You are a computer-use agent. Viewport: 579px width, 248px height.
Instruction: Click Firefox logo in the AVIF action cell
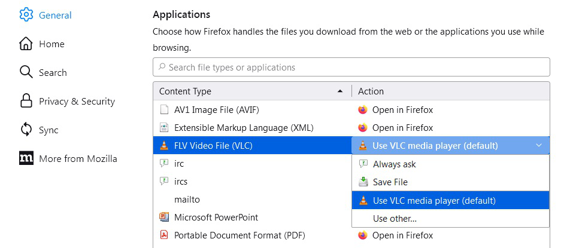(x=363, y=109)
